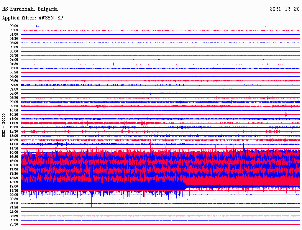302x230 pixels.
Task: Select the 21:00 time label
Action: [14, 203]
